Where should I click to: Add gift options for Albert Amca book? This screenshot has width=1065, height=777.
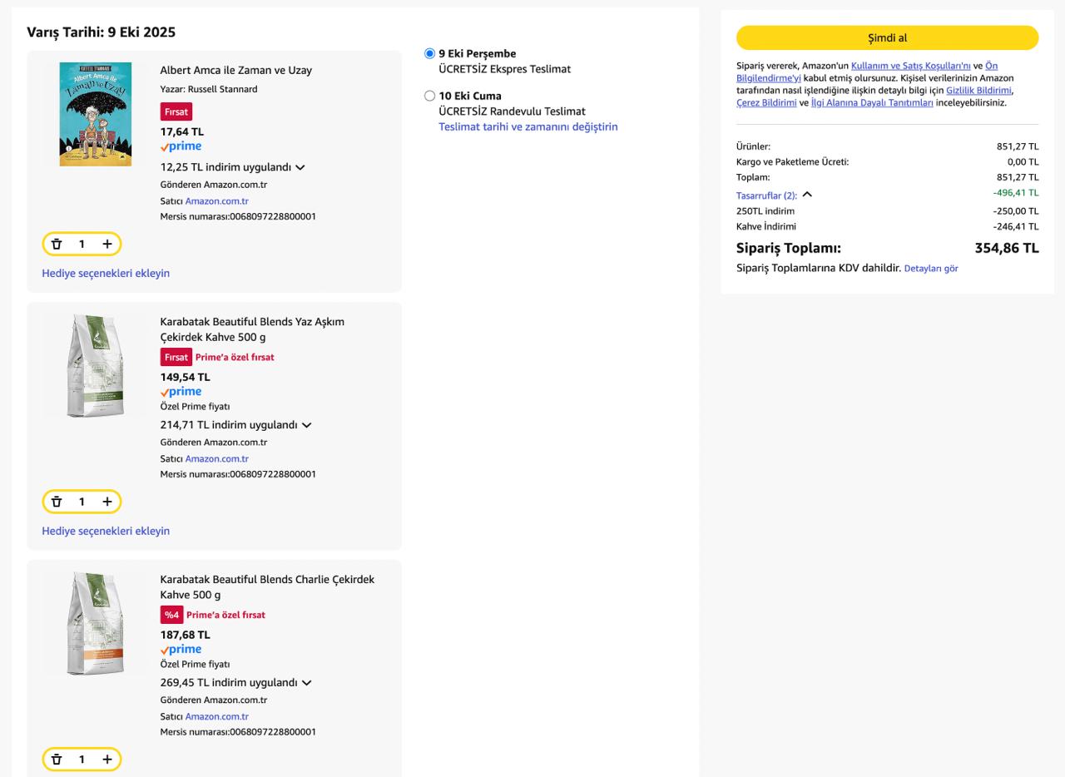[x=106, y=273]
